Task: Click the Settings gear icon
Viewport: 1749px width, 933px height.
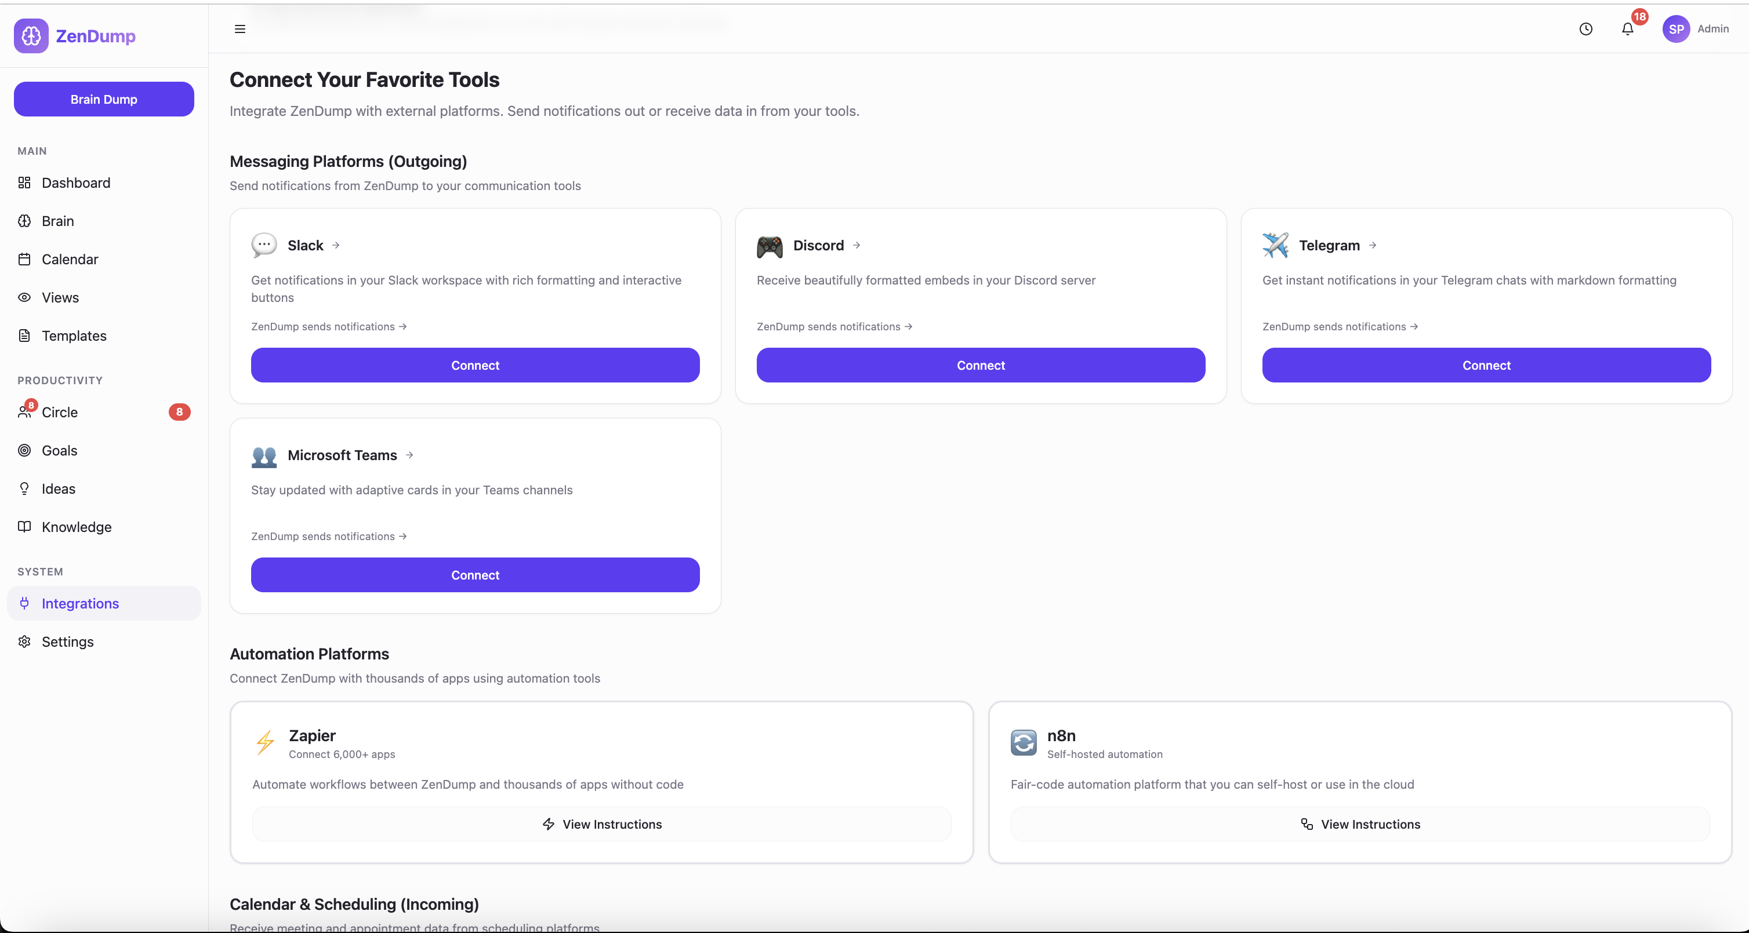Action: coord(24,642)
